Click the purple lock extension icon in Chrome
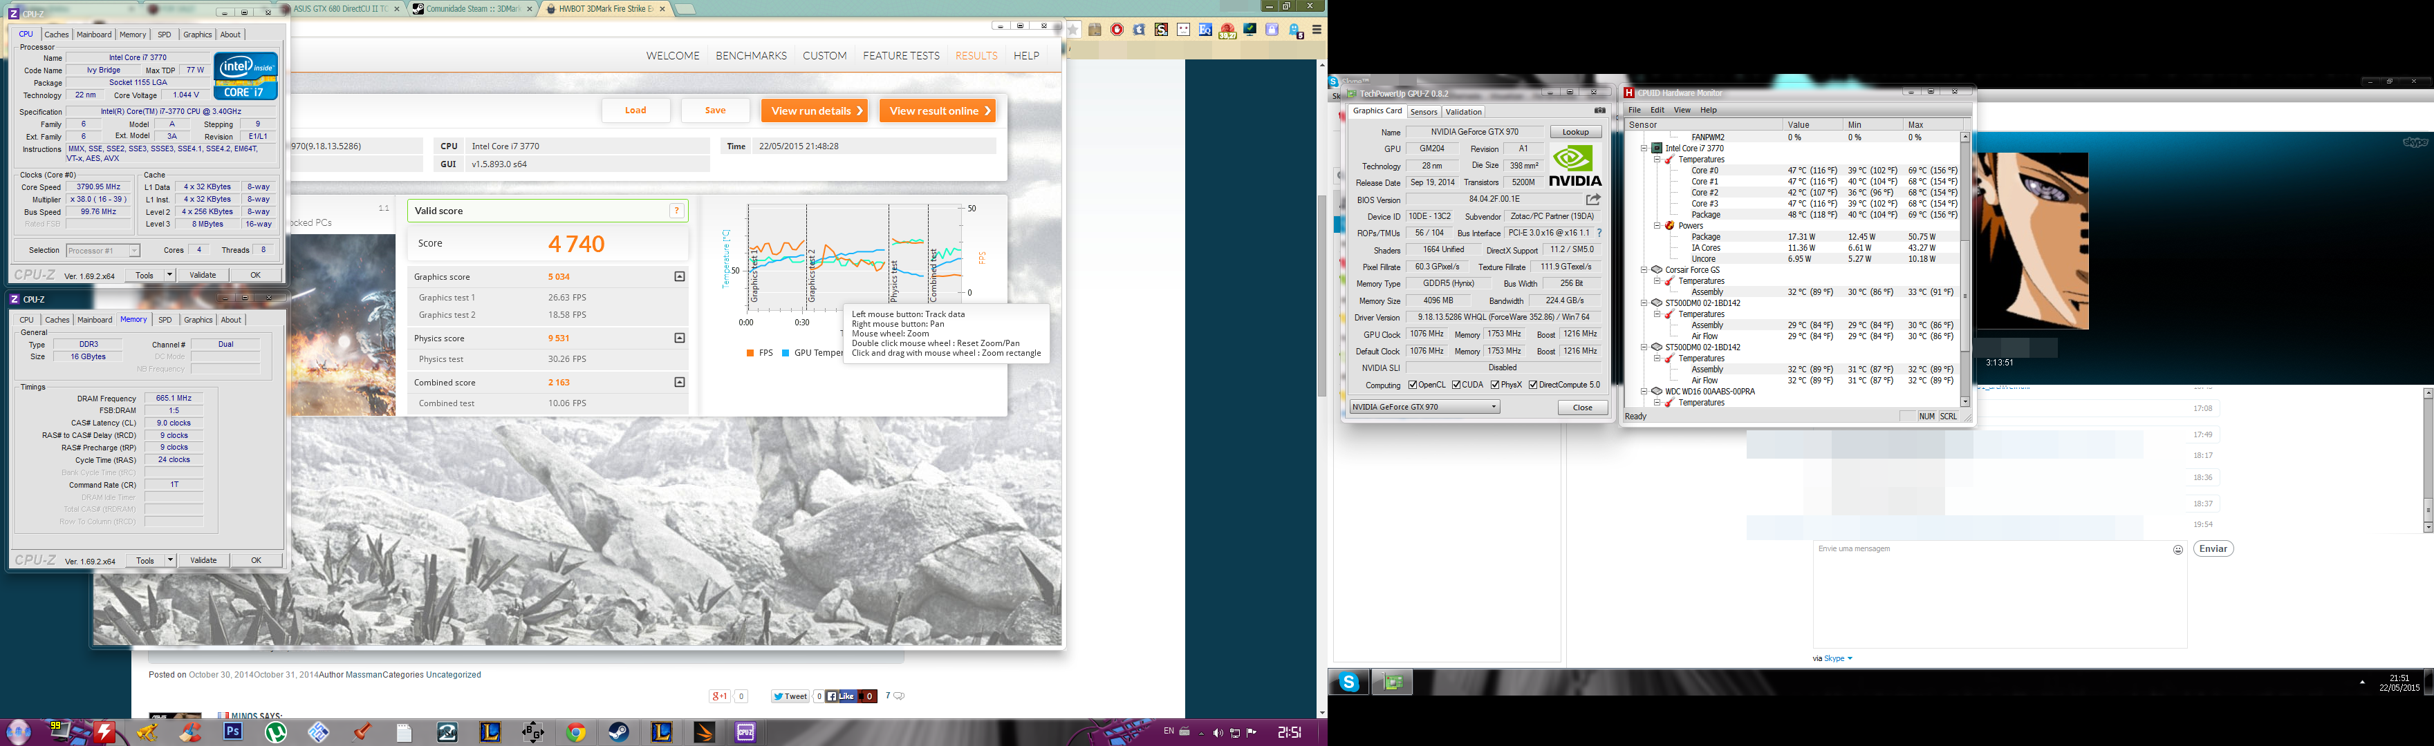2434x746 pixels. (x=1272, y=29)
